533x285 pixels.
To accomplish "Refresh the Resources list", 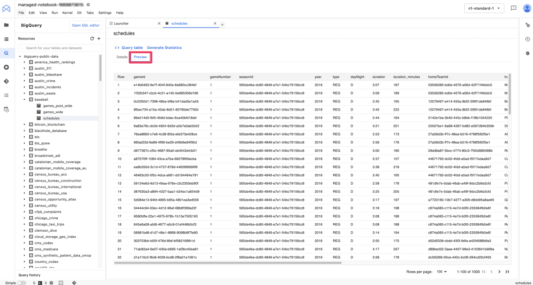I will tap(92, 39).
